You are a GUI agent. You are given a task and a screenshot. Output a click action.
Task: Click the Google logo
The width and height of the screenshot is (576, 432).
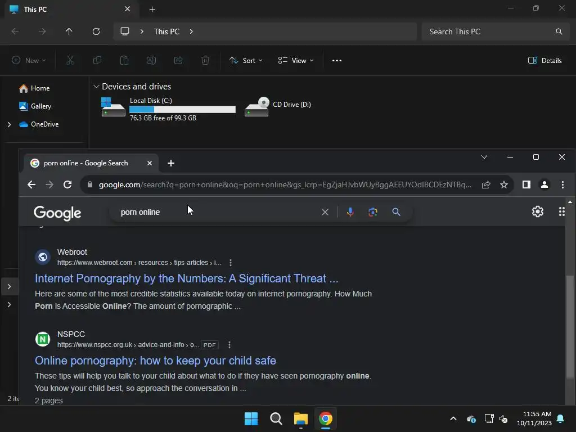57,213
